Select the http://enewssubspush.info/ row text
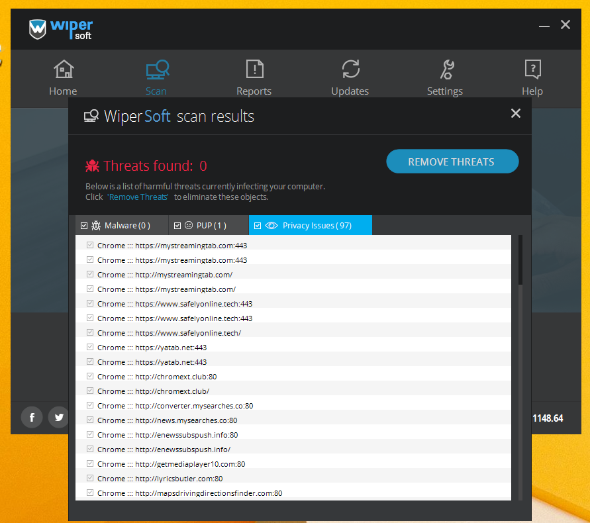 pos(164,450)
